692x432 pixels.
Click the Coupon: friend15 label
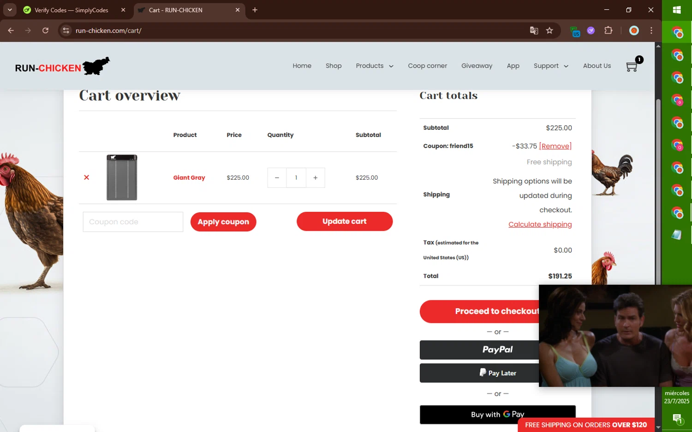(x=448, y=146)
